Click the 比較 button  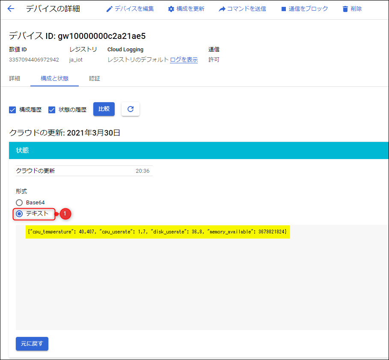coord(104,109)
